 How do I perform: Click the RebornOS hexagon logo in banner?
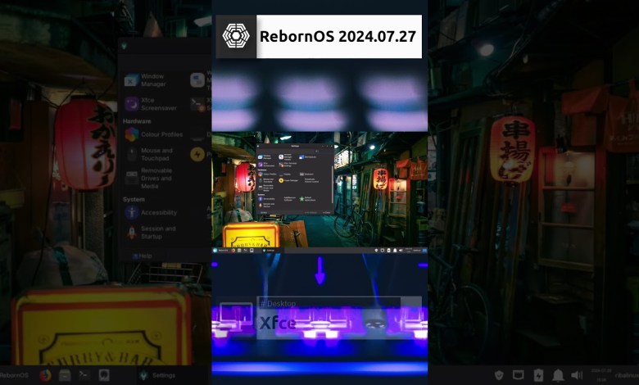click(x=236, y=36)
